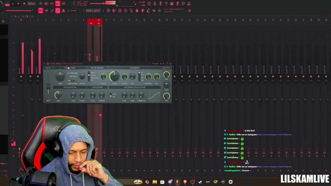Open Steam from the taskbar
This screenshot has width=331, height=186.
tap(200, 182)
